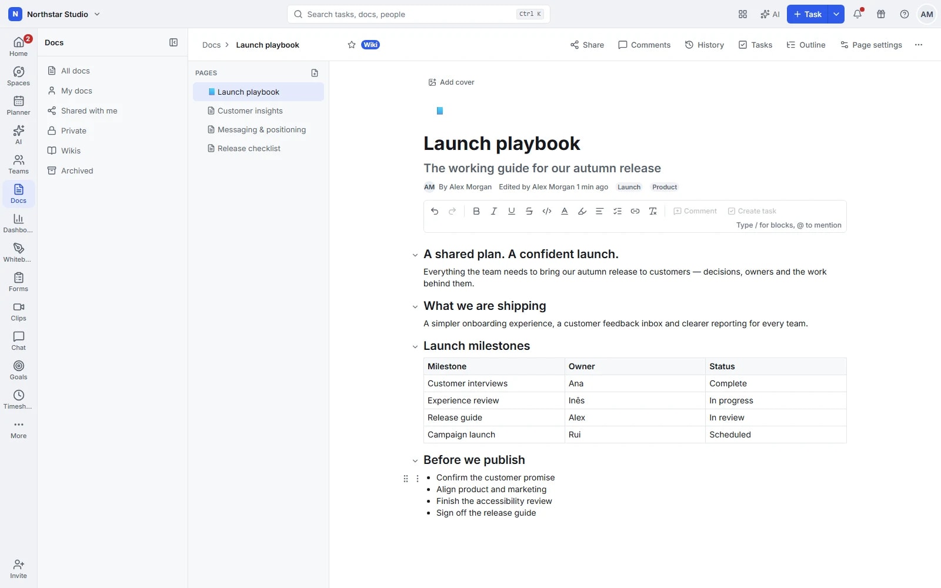Open the apps grid icon
The image size is (941, 588).
(x=743, y=14)
